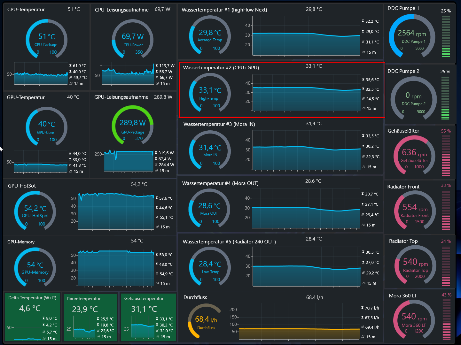Click the DDC Pumpe 2 green level bar
The width and height of the screenshot is (461, 345).
445,98
